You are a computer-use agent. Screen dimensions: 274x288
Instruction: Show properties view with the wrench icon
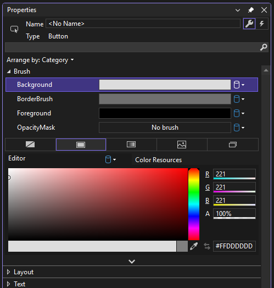coord(249,24)
